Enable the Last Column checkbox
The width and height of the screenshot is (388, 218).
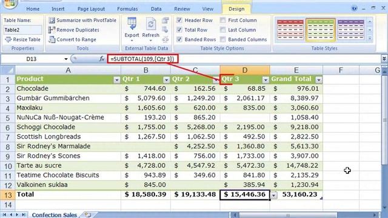pos(222,30)
